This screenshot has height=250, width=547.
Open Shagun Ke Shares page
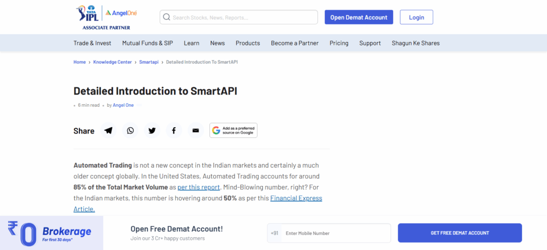[x=416, y=43]
